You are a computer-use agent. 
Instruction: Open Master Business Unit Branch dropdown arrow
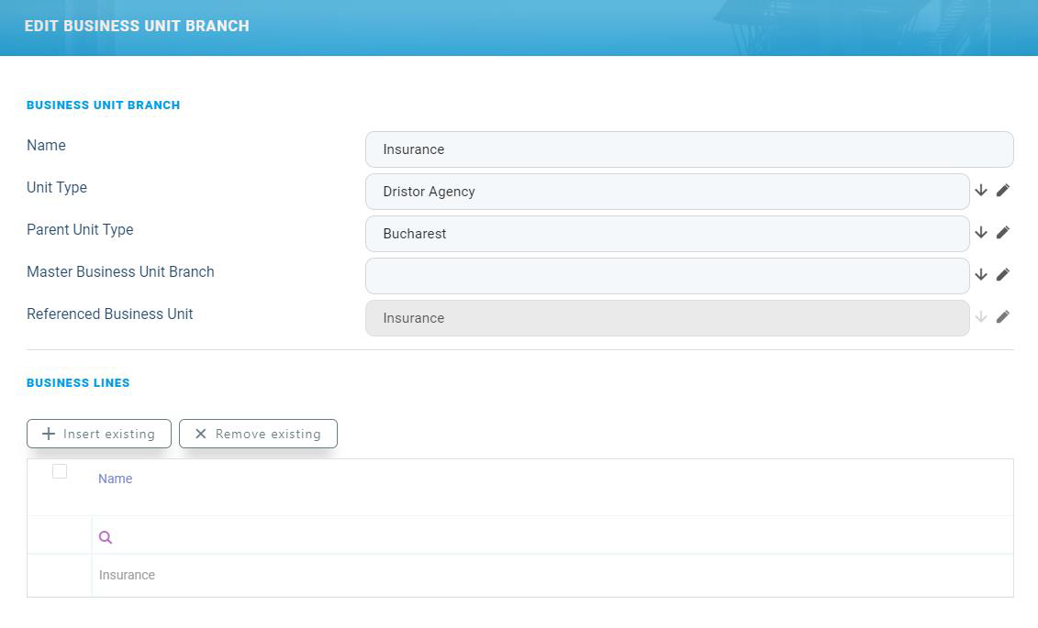pyautogui.click(x=981, y=275)
